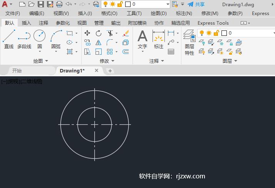This screenshot has height=188, width=275.
Task: Toggle sun freeze icon in quick access layer box
Action: (x=112, y=4)
